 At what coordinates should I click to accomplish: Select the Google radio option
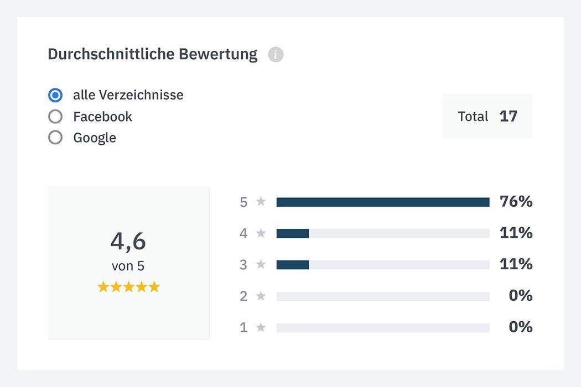(x=55, y=138)
